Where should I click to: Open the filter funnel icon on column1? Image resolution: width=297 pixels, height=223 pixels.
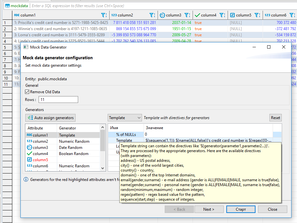(103, 15)
